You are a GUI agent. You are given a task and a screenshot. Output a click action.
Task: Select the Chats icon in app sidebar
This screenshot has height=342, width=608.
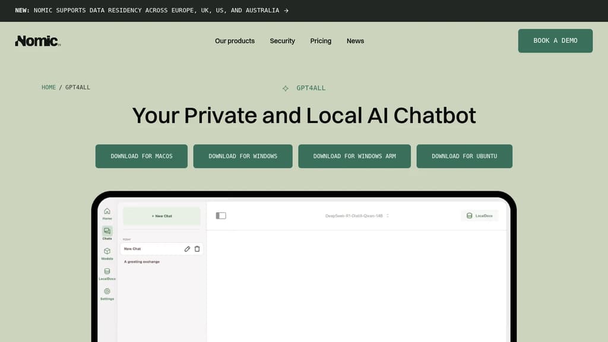pos(107,231)
